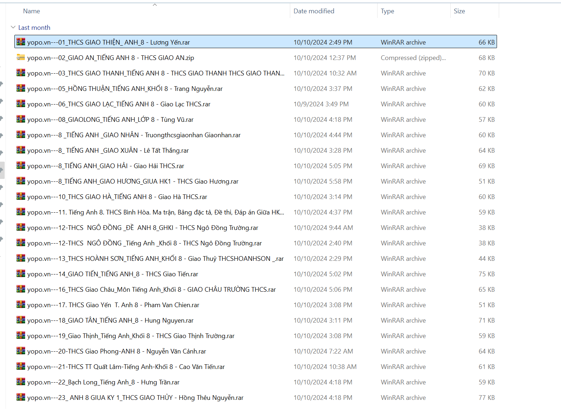Click the WinRAR icon of GIAO NHÂN file
This screenshot has width=561, height=411.
(x=21, y=134)
